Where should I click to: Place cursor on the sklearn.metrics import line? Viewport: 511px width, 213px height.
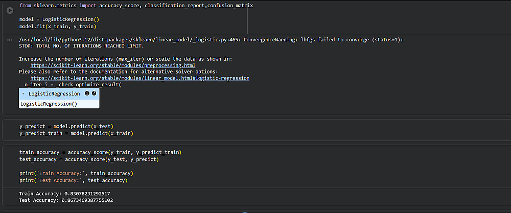135,5
